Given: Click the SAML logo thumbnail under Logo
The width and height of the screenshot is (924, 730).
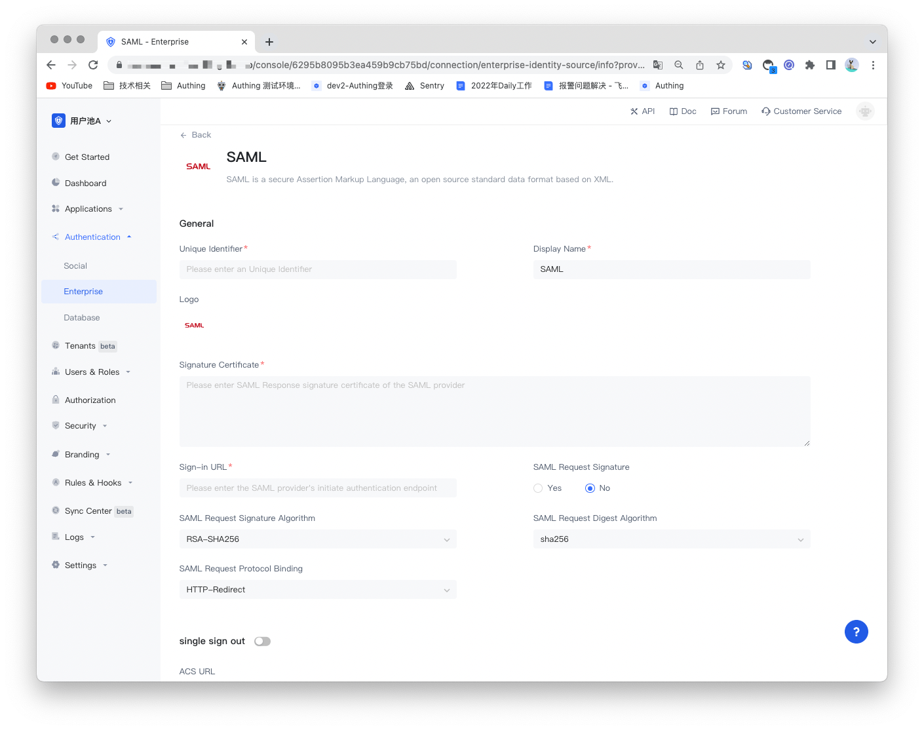Looking at the screenshot, I should pos(195,326).
